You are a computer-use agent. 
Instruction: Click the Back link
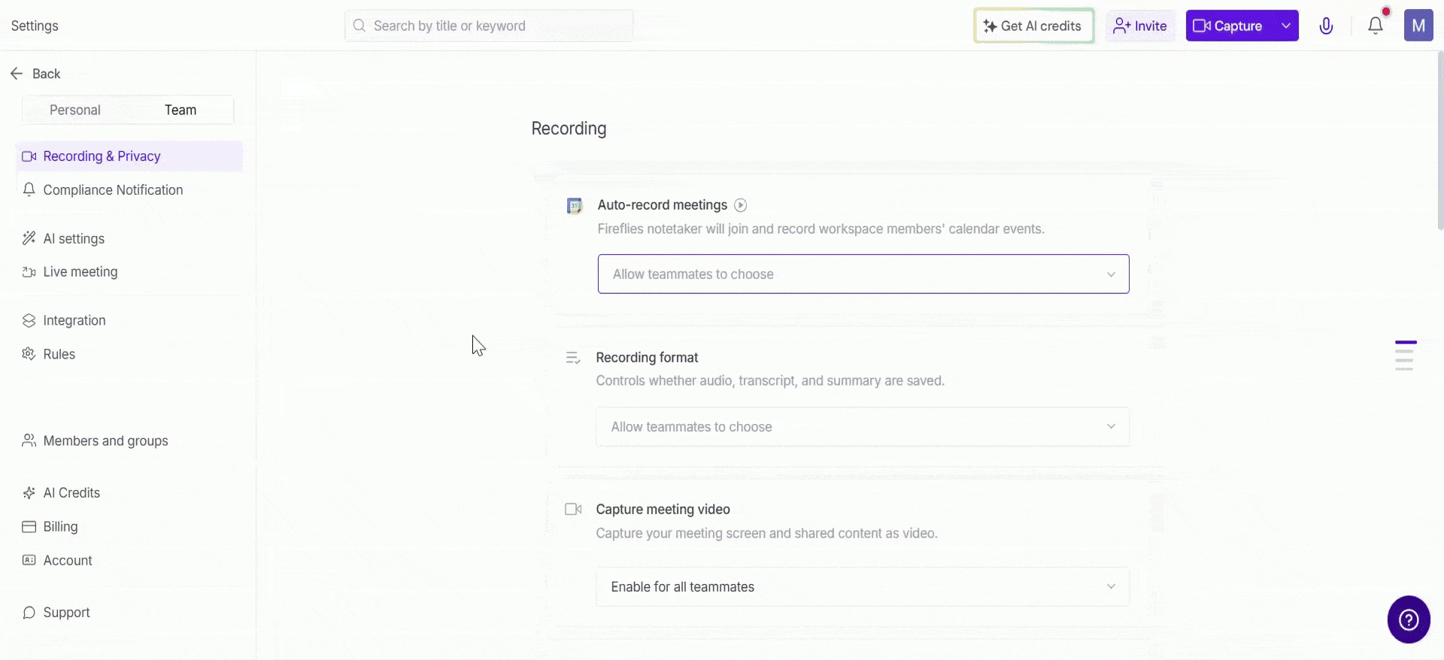46,74
